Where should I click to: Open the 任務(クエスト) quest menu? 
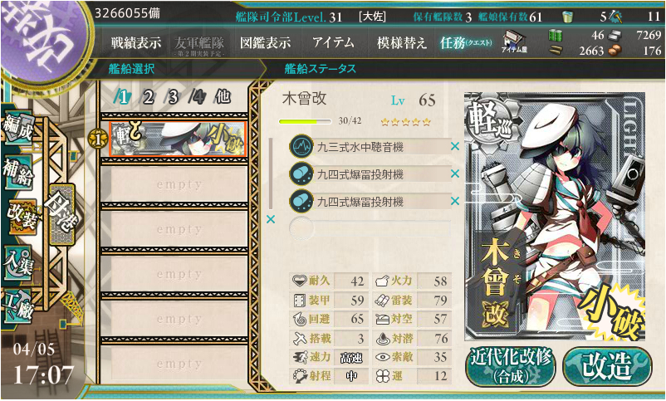click(x=467, y=42)
